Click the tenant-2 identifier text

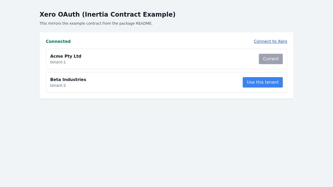click(58, 85)
